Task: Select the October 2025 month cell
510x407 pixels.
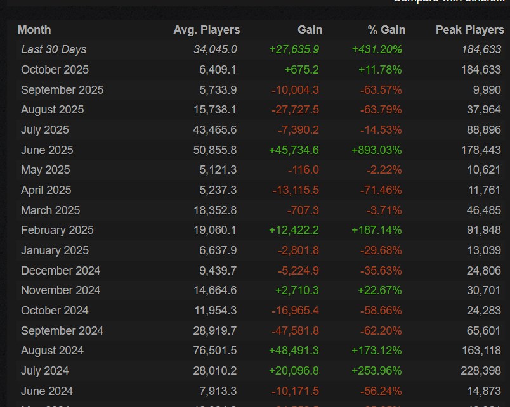Action: [x=55, y=70]
